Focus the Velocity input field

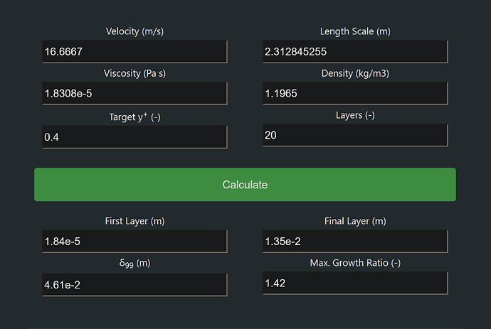pos(134,52)
